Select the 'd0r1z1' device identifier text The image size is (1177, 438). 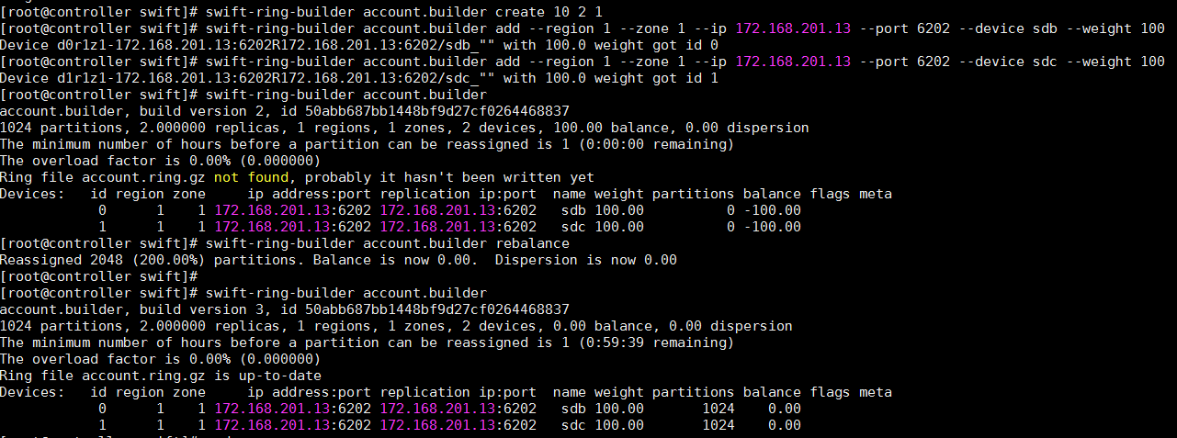click(x=82, y=45)
